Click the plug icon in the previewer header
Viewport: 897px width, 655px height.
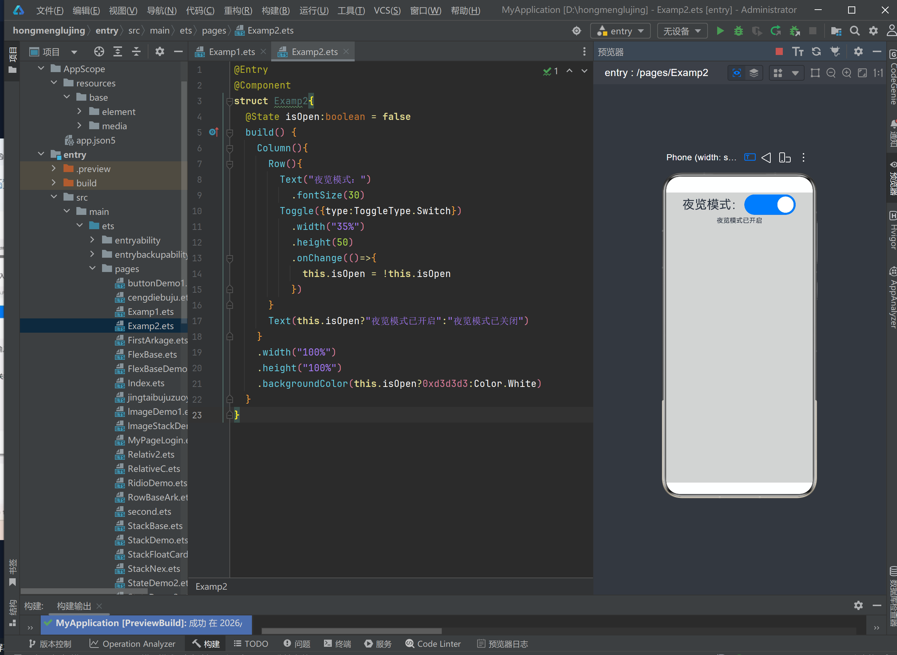click(835, 51)
